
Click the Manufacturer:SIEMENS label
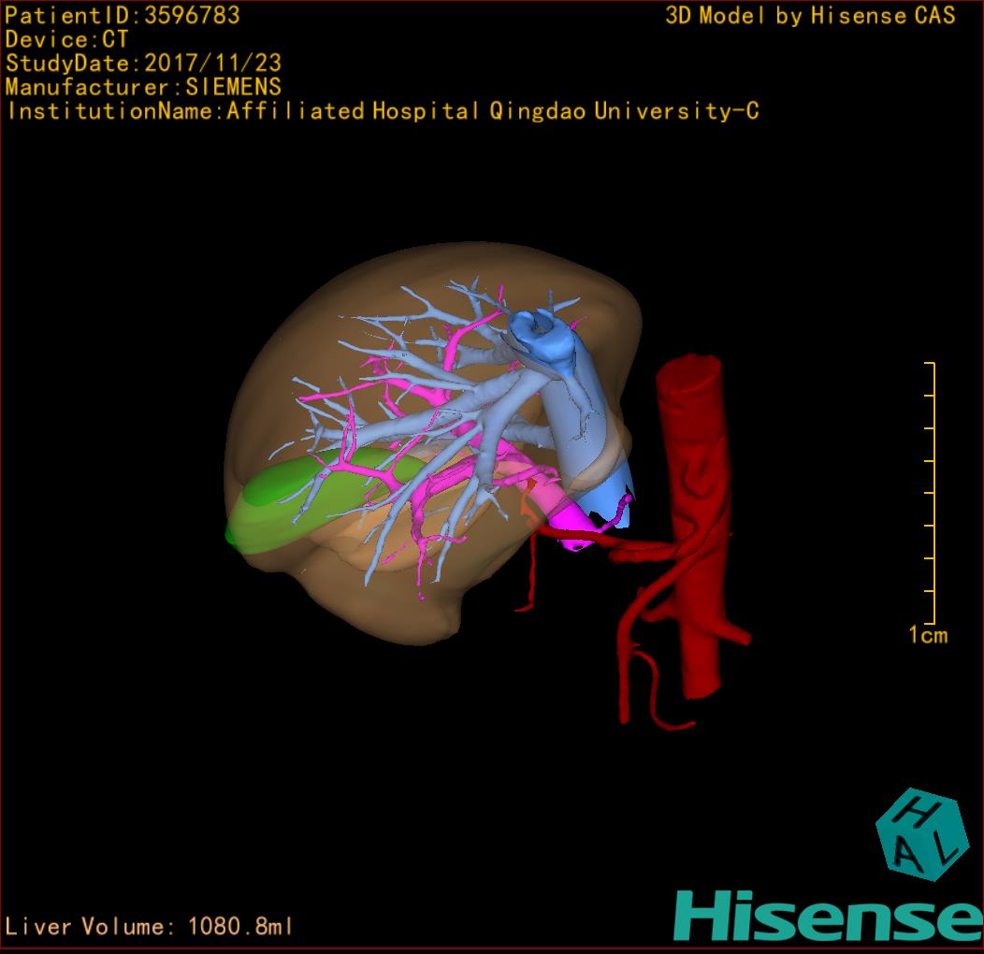143,87
